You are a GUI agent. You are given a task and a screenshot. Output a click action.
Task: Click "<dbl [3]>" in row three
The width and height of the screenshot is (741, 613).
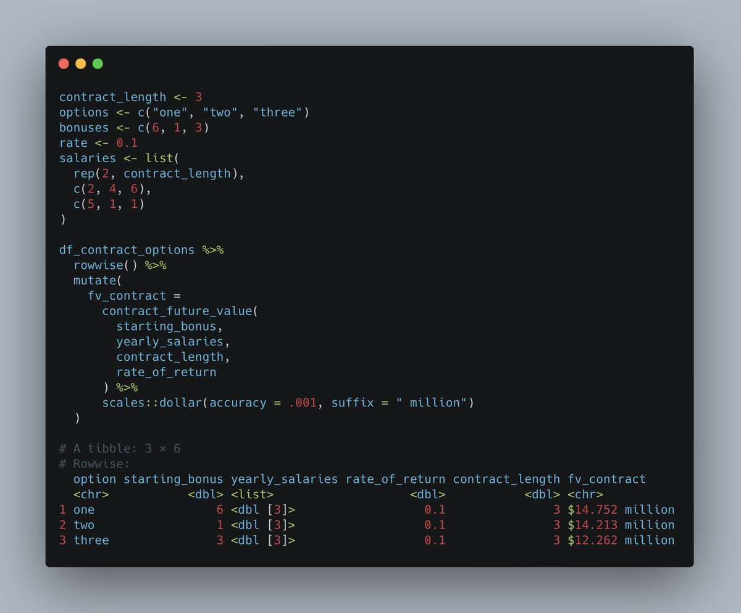pyautogui.click(x=263, y=540)
